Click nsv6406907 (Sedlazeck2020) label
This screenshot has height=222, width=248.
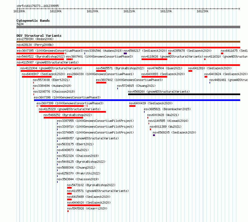43,74
